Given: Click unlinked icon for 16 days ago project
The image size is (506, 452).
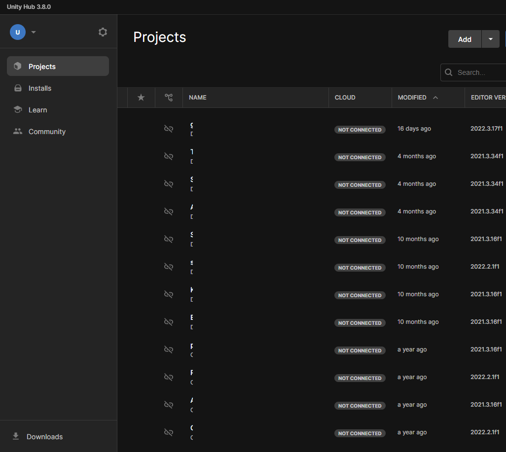Looking at the screenshot, I should (x=169, y=129).
